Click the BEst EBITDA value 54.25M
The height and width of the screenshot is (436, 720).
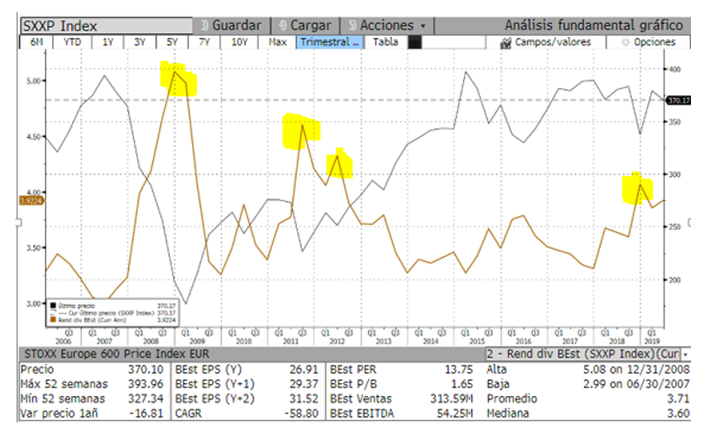point(454,414)
